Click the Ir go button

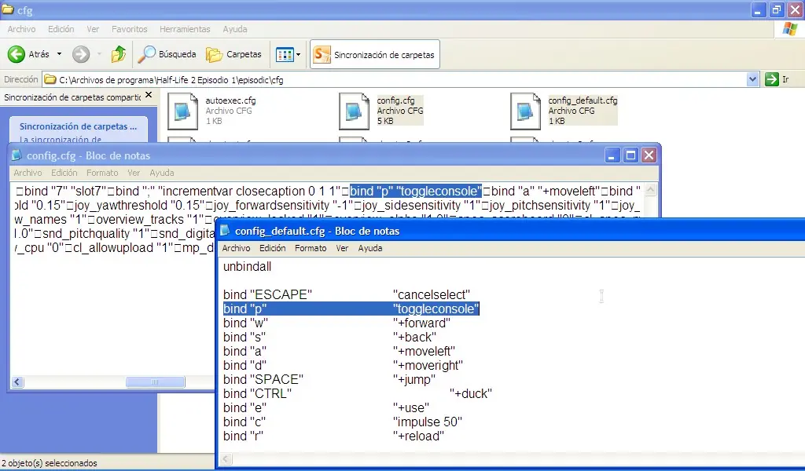click(x=777, y=79)
